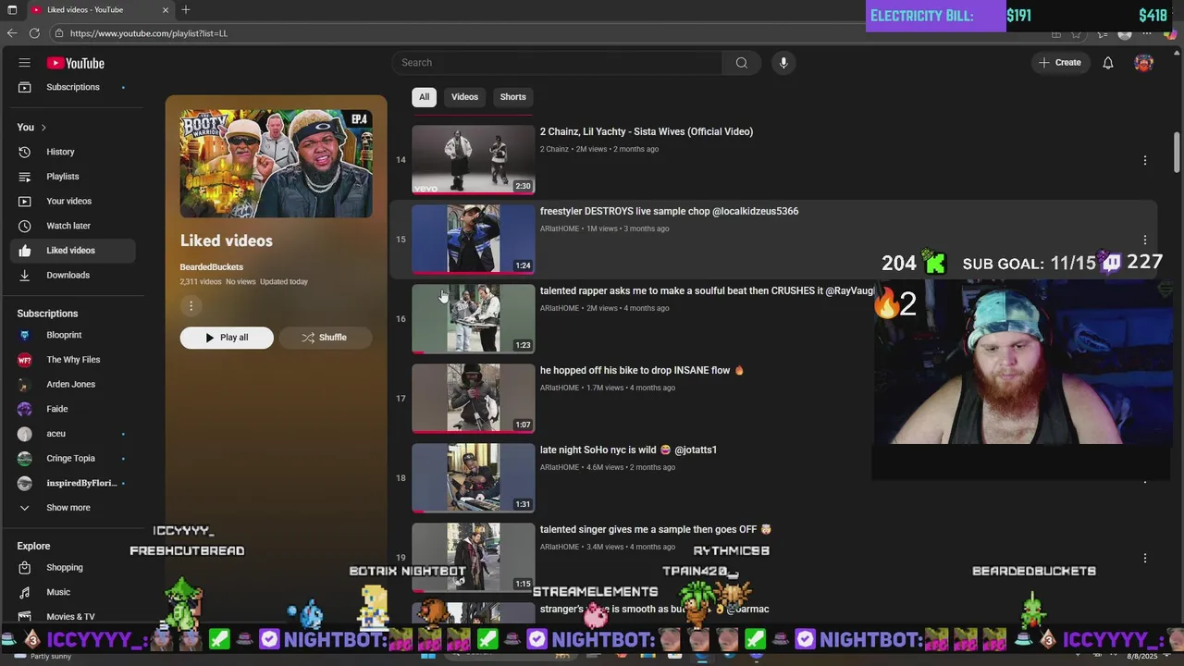Screen dimensions: 1184x666
Task: Open Movies & TV under Explore
Action: pyautogui.click(x=73, y=616)
